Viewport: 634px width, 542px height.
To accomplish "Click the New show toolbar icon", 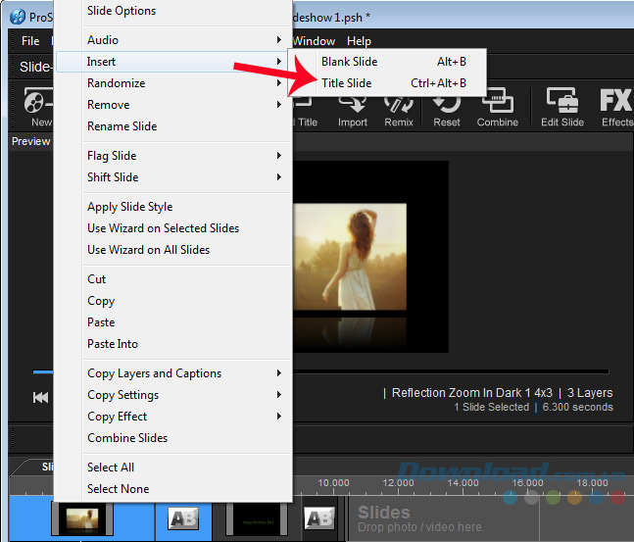I will point(38,108).
